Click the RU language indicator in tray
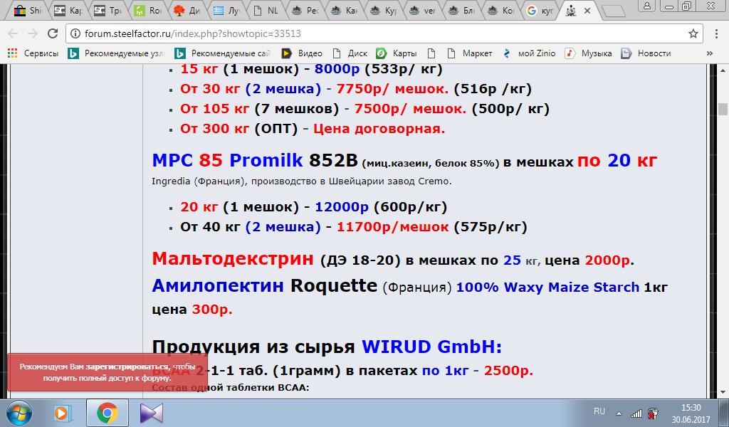 coord(599,411)
